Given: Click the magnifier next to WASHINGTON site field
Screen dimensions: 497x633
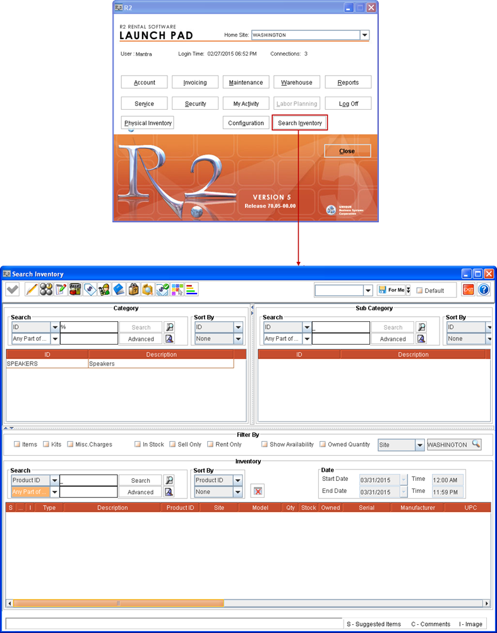Looking at the screenshot, I should 476,444.
